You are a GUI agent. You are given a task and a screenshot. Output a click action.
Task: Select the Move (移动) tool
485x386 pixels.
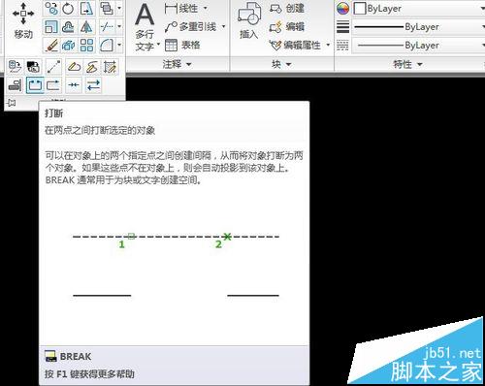23,20
